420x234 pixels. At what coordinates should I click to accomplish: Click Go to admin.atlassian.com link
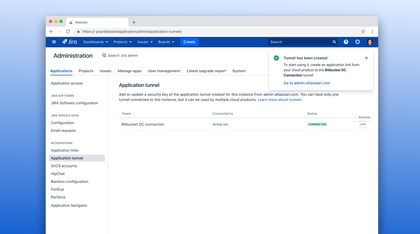(307, 83)
